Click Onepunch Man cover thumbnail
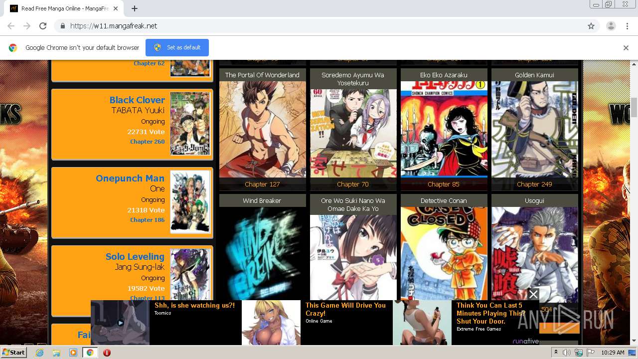Viewport: 638px width, 359px height. point(190,201)
